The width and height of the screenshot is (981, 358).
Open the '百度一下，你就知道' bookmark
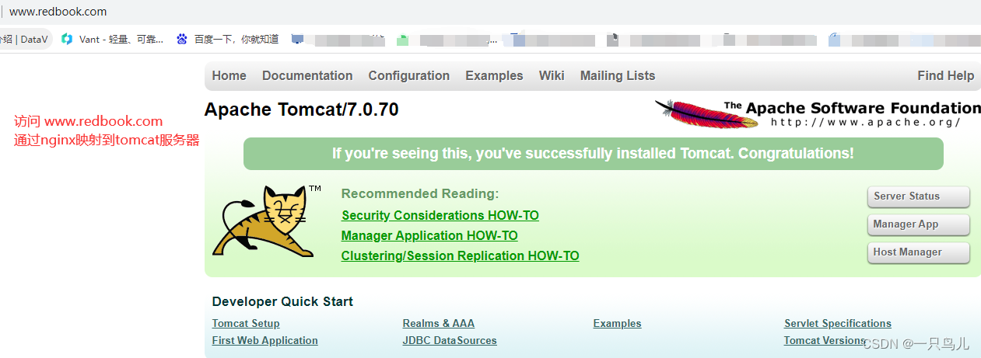pos(227,39)
